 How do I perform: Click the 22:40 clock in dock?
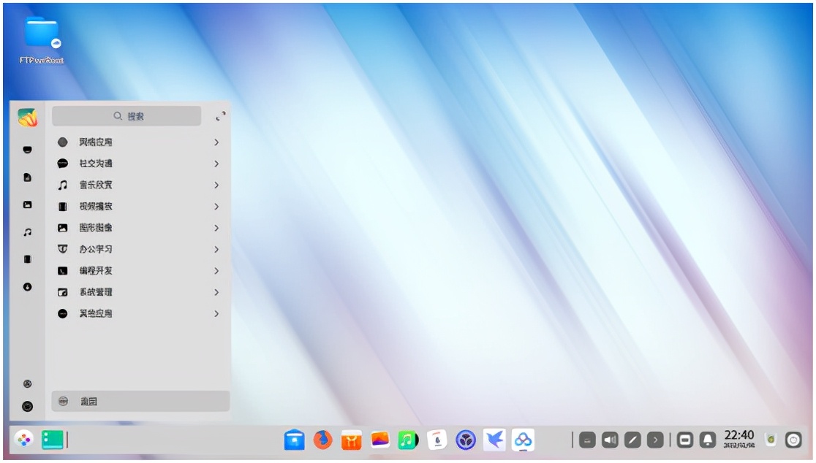[738, 439]
